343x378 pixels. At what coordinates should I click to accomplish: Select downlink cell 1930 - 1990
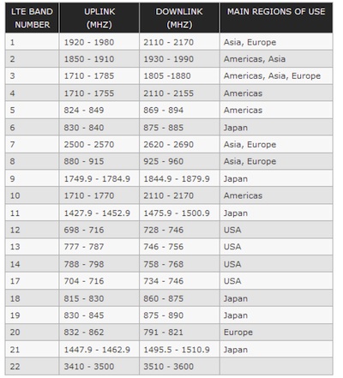point(179,59)
